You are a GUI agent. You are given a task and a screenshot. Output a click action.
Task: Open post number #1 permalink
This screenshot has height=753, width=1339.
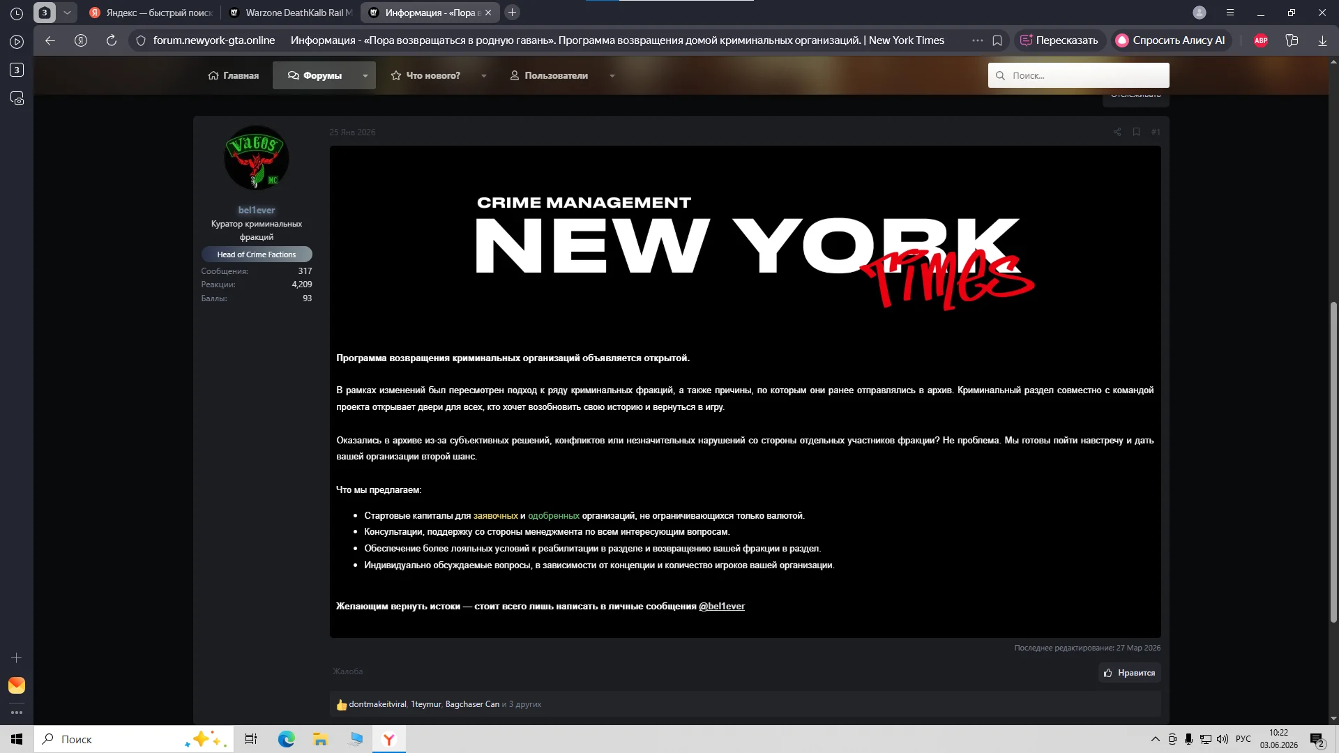(1156, 132)
